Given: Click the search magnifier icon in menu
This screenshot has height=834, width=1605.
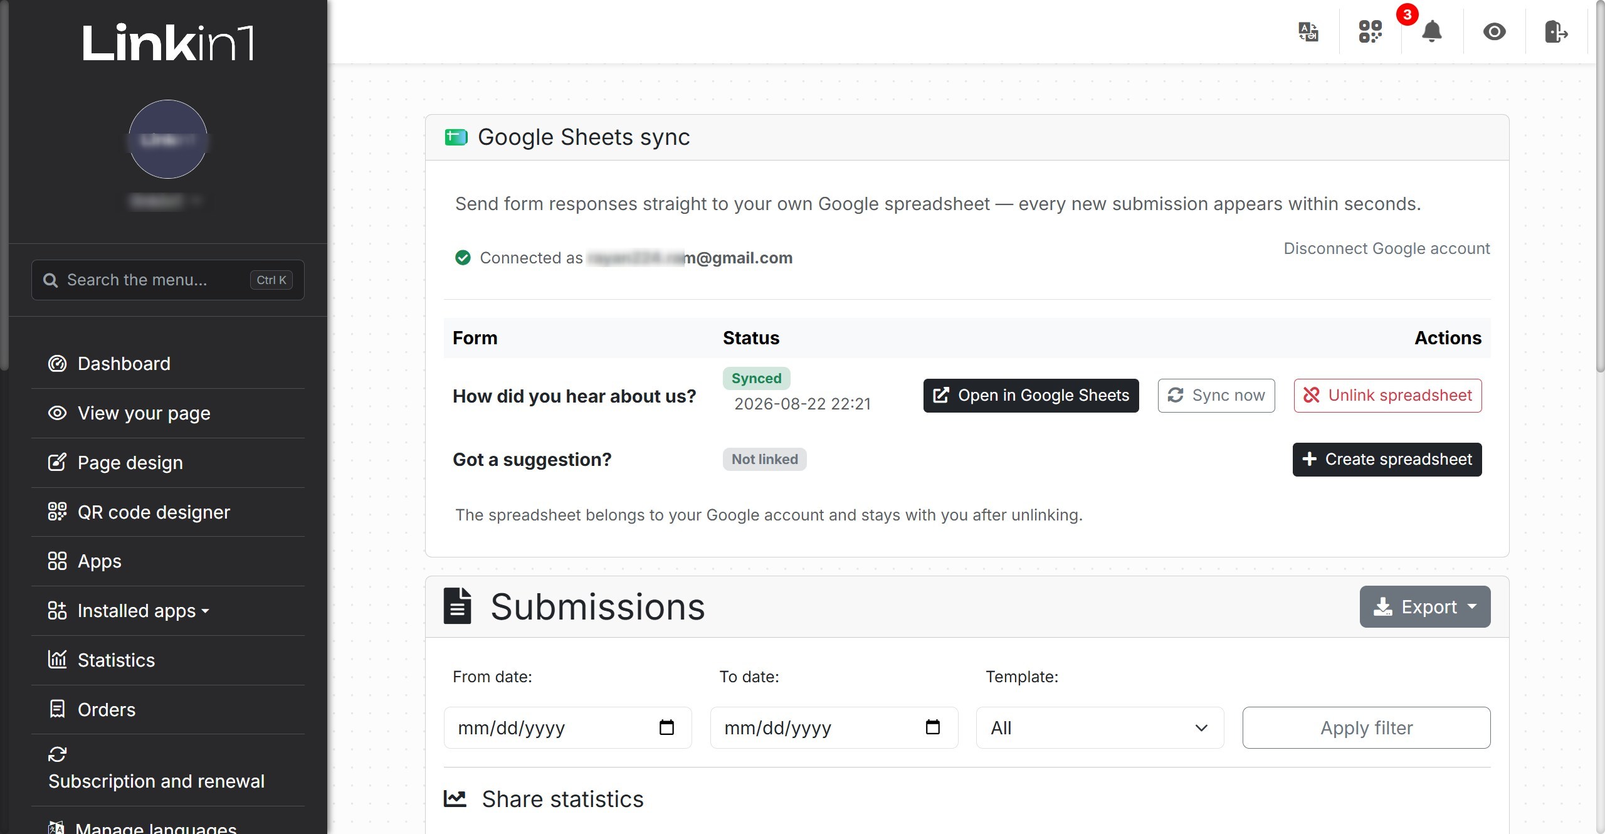Looking at the screenshot, I should 50,280.
